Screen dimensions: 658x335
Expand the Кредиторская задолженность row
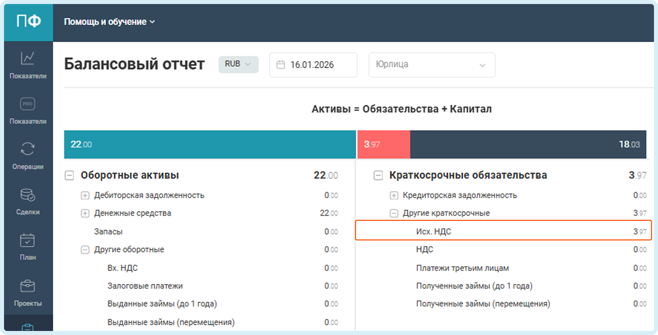394,195
